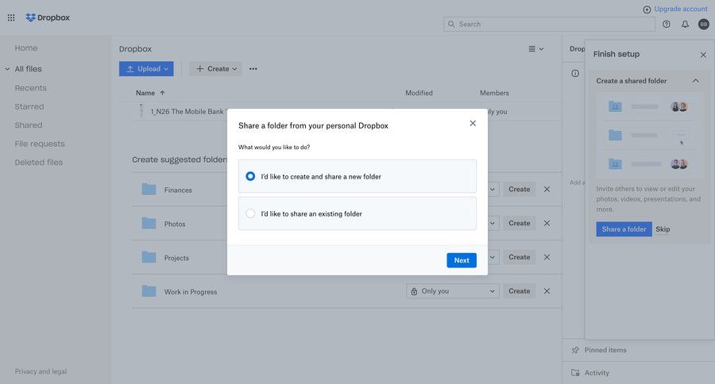Image resolution: width=715 pixels, height=384 pixels.
Task: Close the Finish setup panel
Action: pyautogui.click(x=703, y=55)
